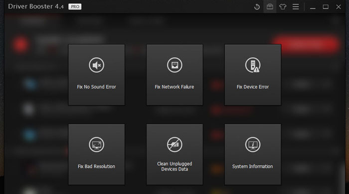
Task: Open the skin shirt icon
Action: pyautogui.click(x=283, y=6)
